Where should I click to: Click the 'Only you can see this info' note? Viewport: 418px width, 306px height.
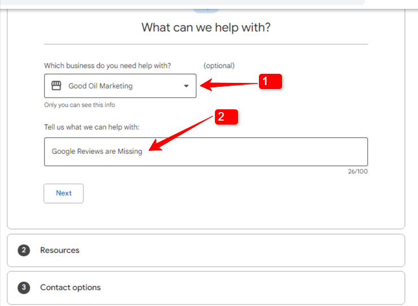(80, 105)
